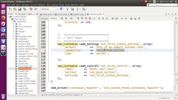Click the lightbulb hint on line 114
This screenshot has height=100, width=178.
[45, 50]
